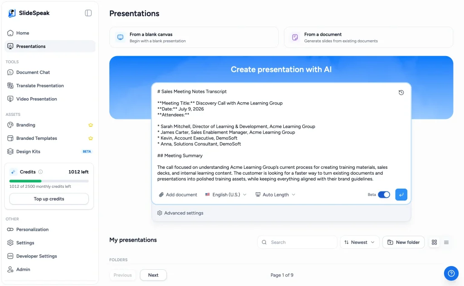Click the Credits sparkle icon
Viewport: 464px width, 286px height.
click(x=13, y=172)
